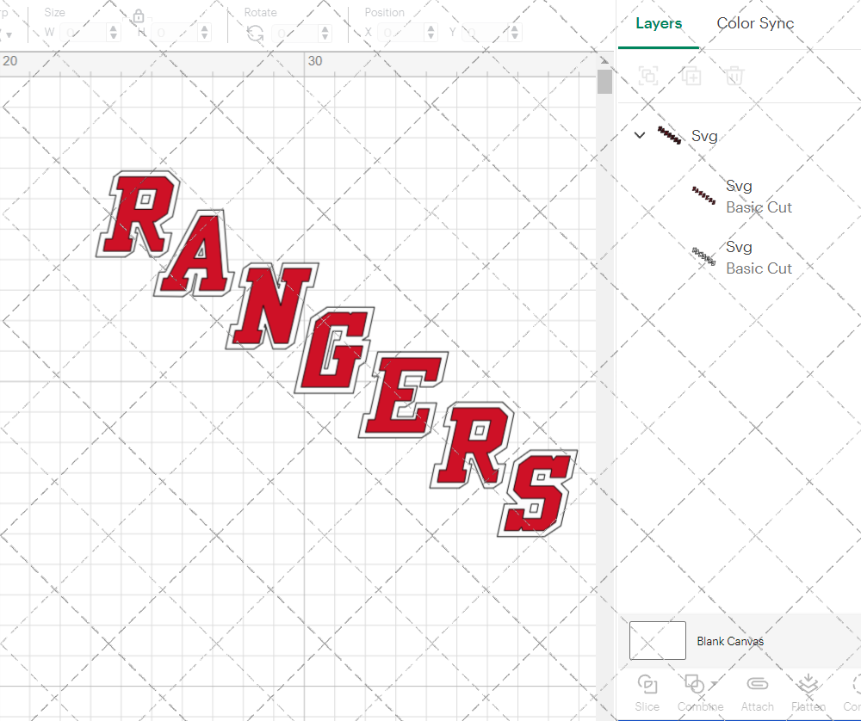
Task: Click the outline layer thumbnail in Layers
Action: coord(703,256)
